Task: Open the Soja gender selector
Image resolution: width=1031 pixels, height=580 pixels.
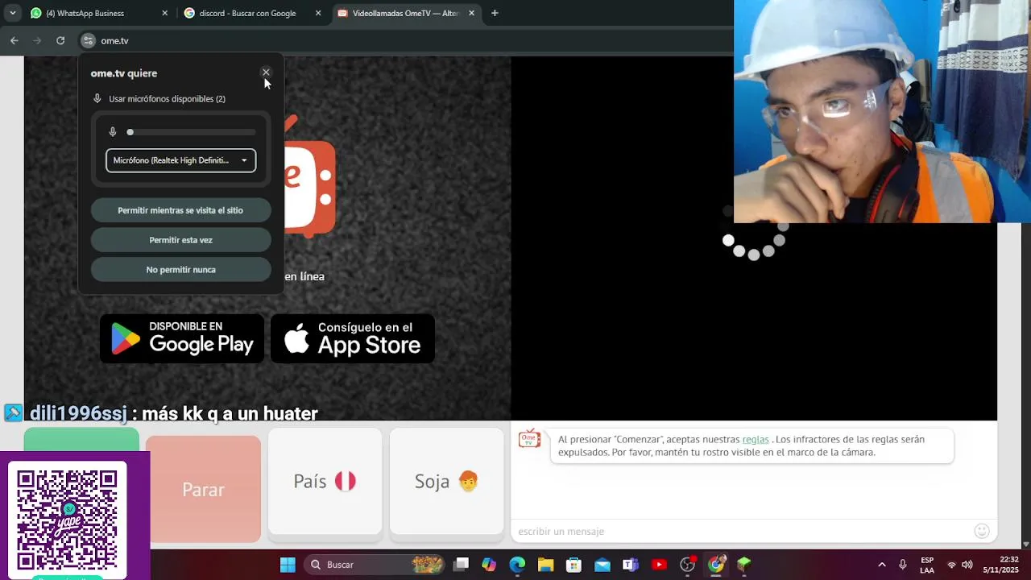Action: point(446,481)
